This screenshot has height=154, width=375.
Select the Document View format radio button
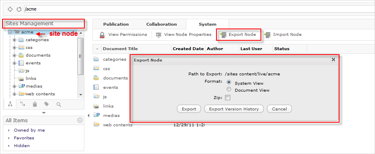[x=229, y=89]
